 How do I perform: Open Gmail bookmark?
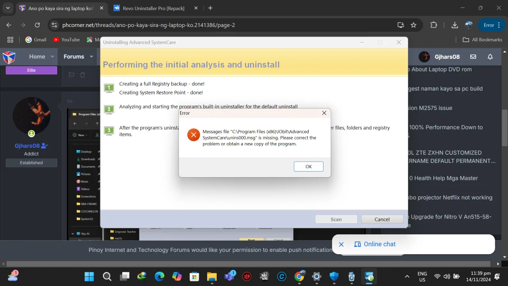click(36, 40)
